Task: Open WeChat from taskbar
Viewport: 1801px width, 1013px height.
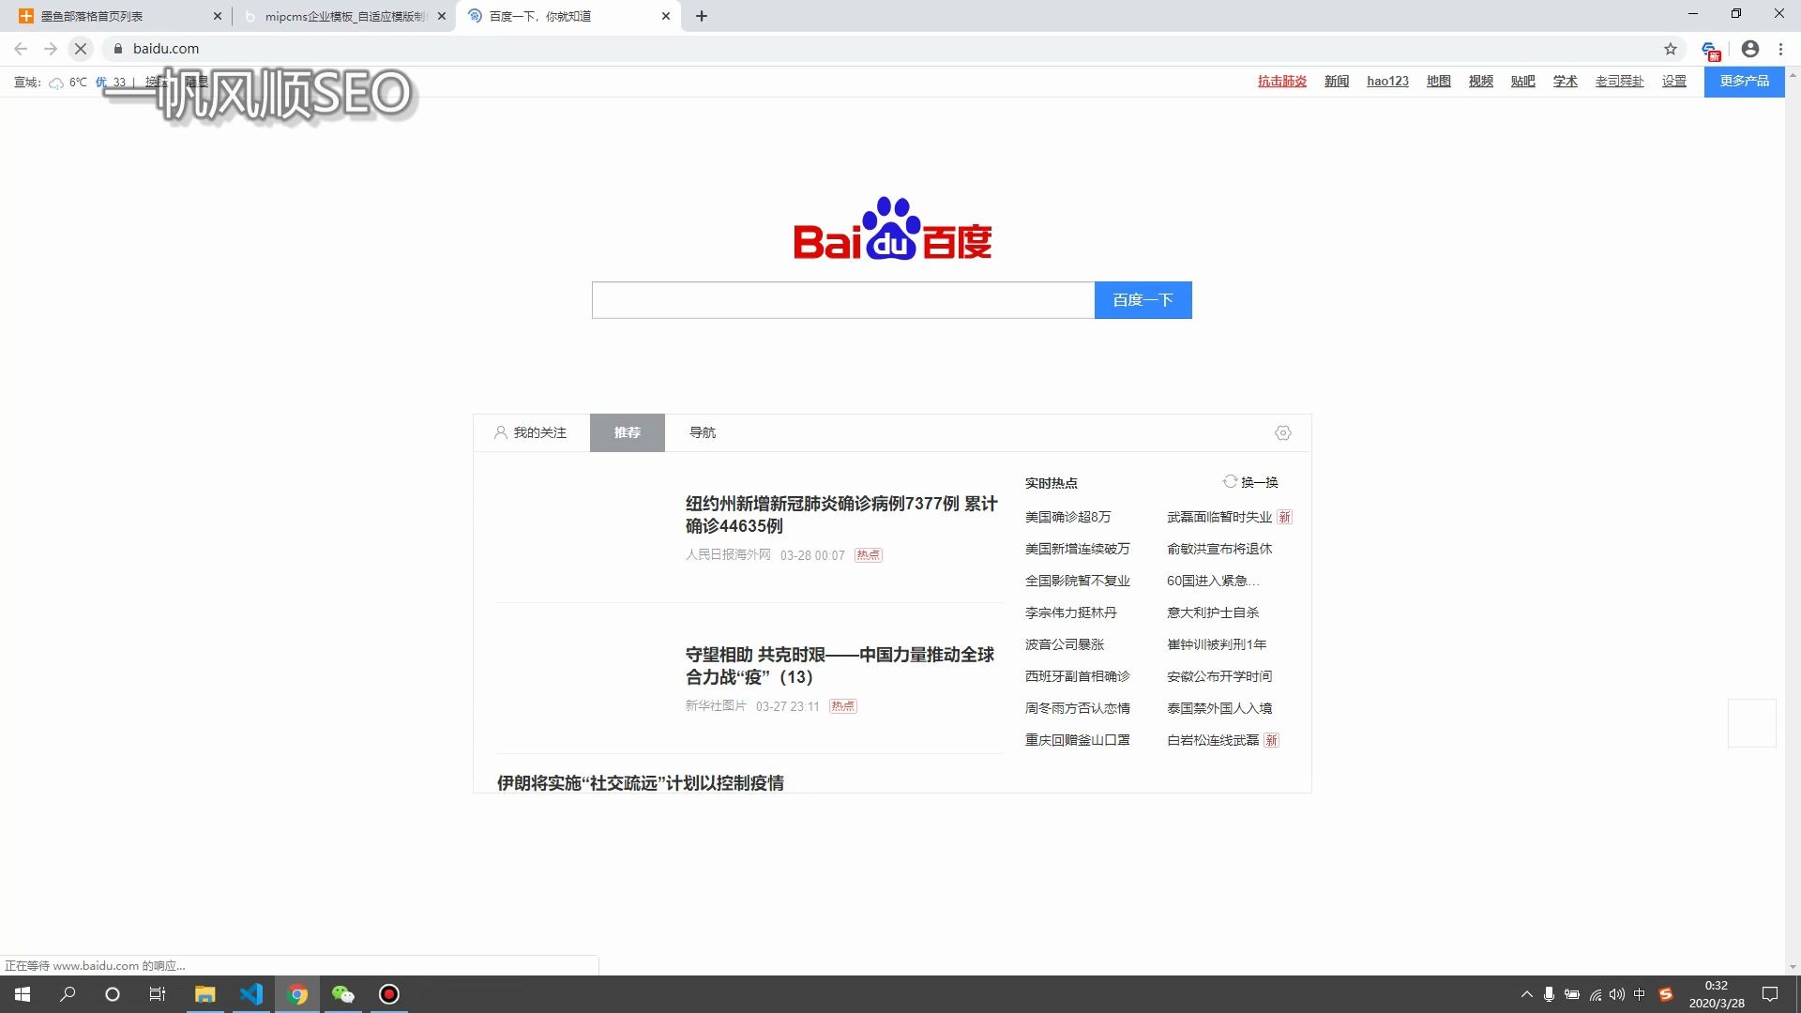Action: pos(343,994)
